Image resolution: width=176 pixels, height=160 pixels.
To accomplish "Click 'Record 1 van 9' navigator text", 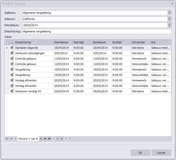I will click(28, 139).
